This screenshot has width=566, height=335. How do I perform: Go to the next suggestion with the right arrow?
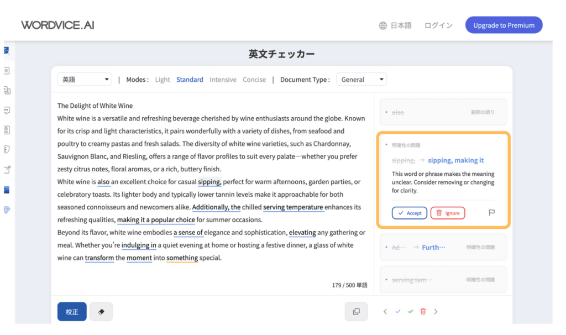436,311
